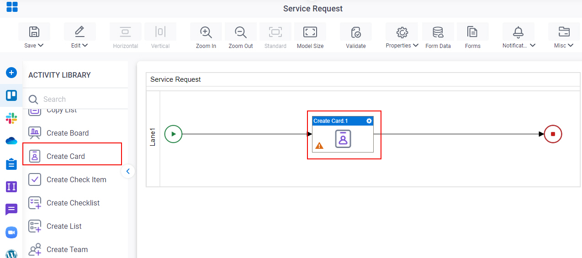Expand the Misc dropdown
The height and width of the screenshot is (258, 582).
click(570, 46)
